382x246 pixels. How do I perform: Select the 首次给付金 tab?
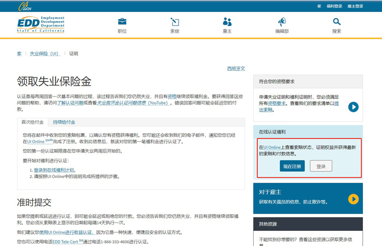(x=32, y=122)
